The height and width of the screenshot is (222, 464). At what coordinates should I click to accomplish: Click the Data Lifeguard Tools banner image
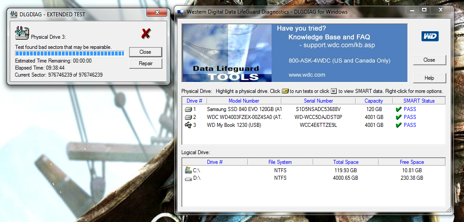coord(226,53)
